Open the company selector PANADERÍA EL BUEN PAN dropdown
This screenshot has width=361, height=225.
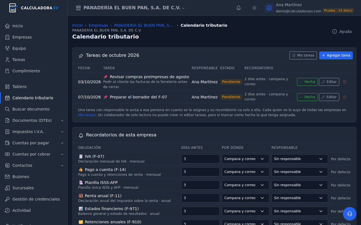[130, 8]
